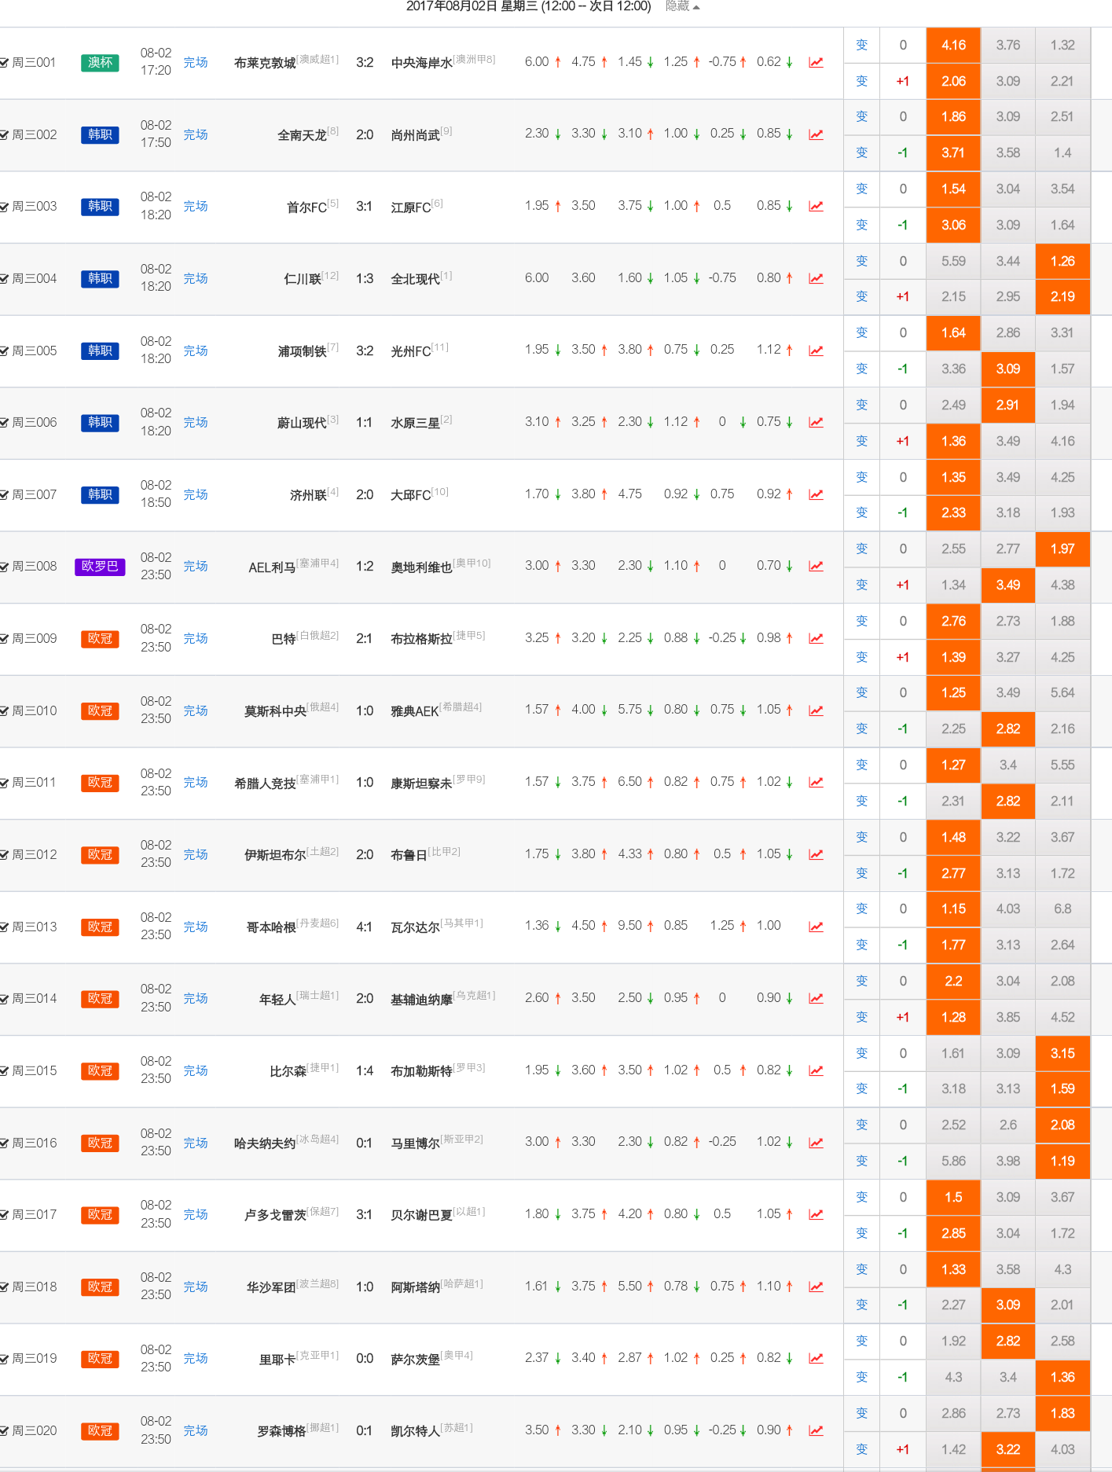Uncheck the 周三002 match checkbox
Viewport: 1112px width, 1472px height.
click(x=4, y=135)
